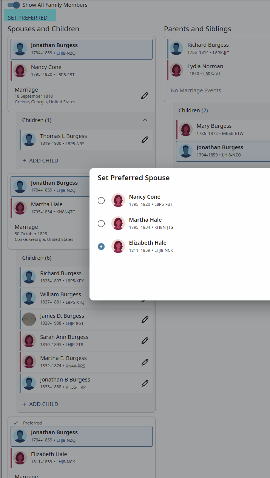Click ADD CHILD under Thomas L Burgess
This screenshot has width=270, height=478.
point(40,161)
